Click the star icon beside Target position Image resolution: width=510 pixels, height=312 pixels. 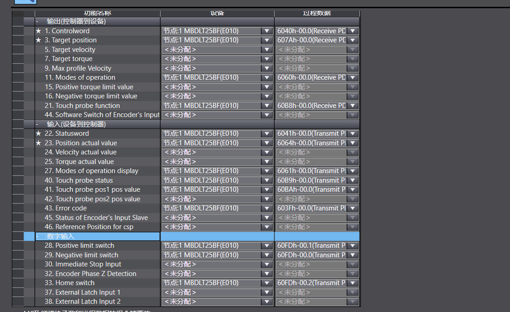pos(39,40)
